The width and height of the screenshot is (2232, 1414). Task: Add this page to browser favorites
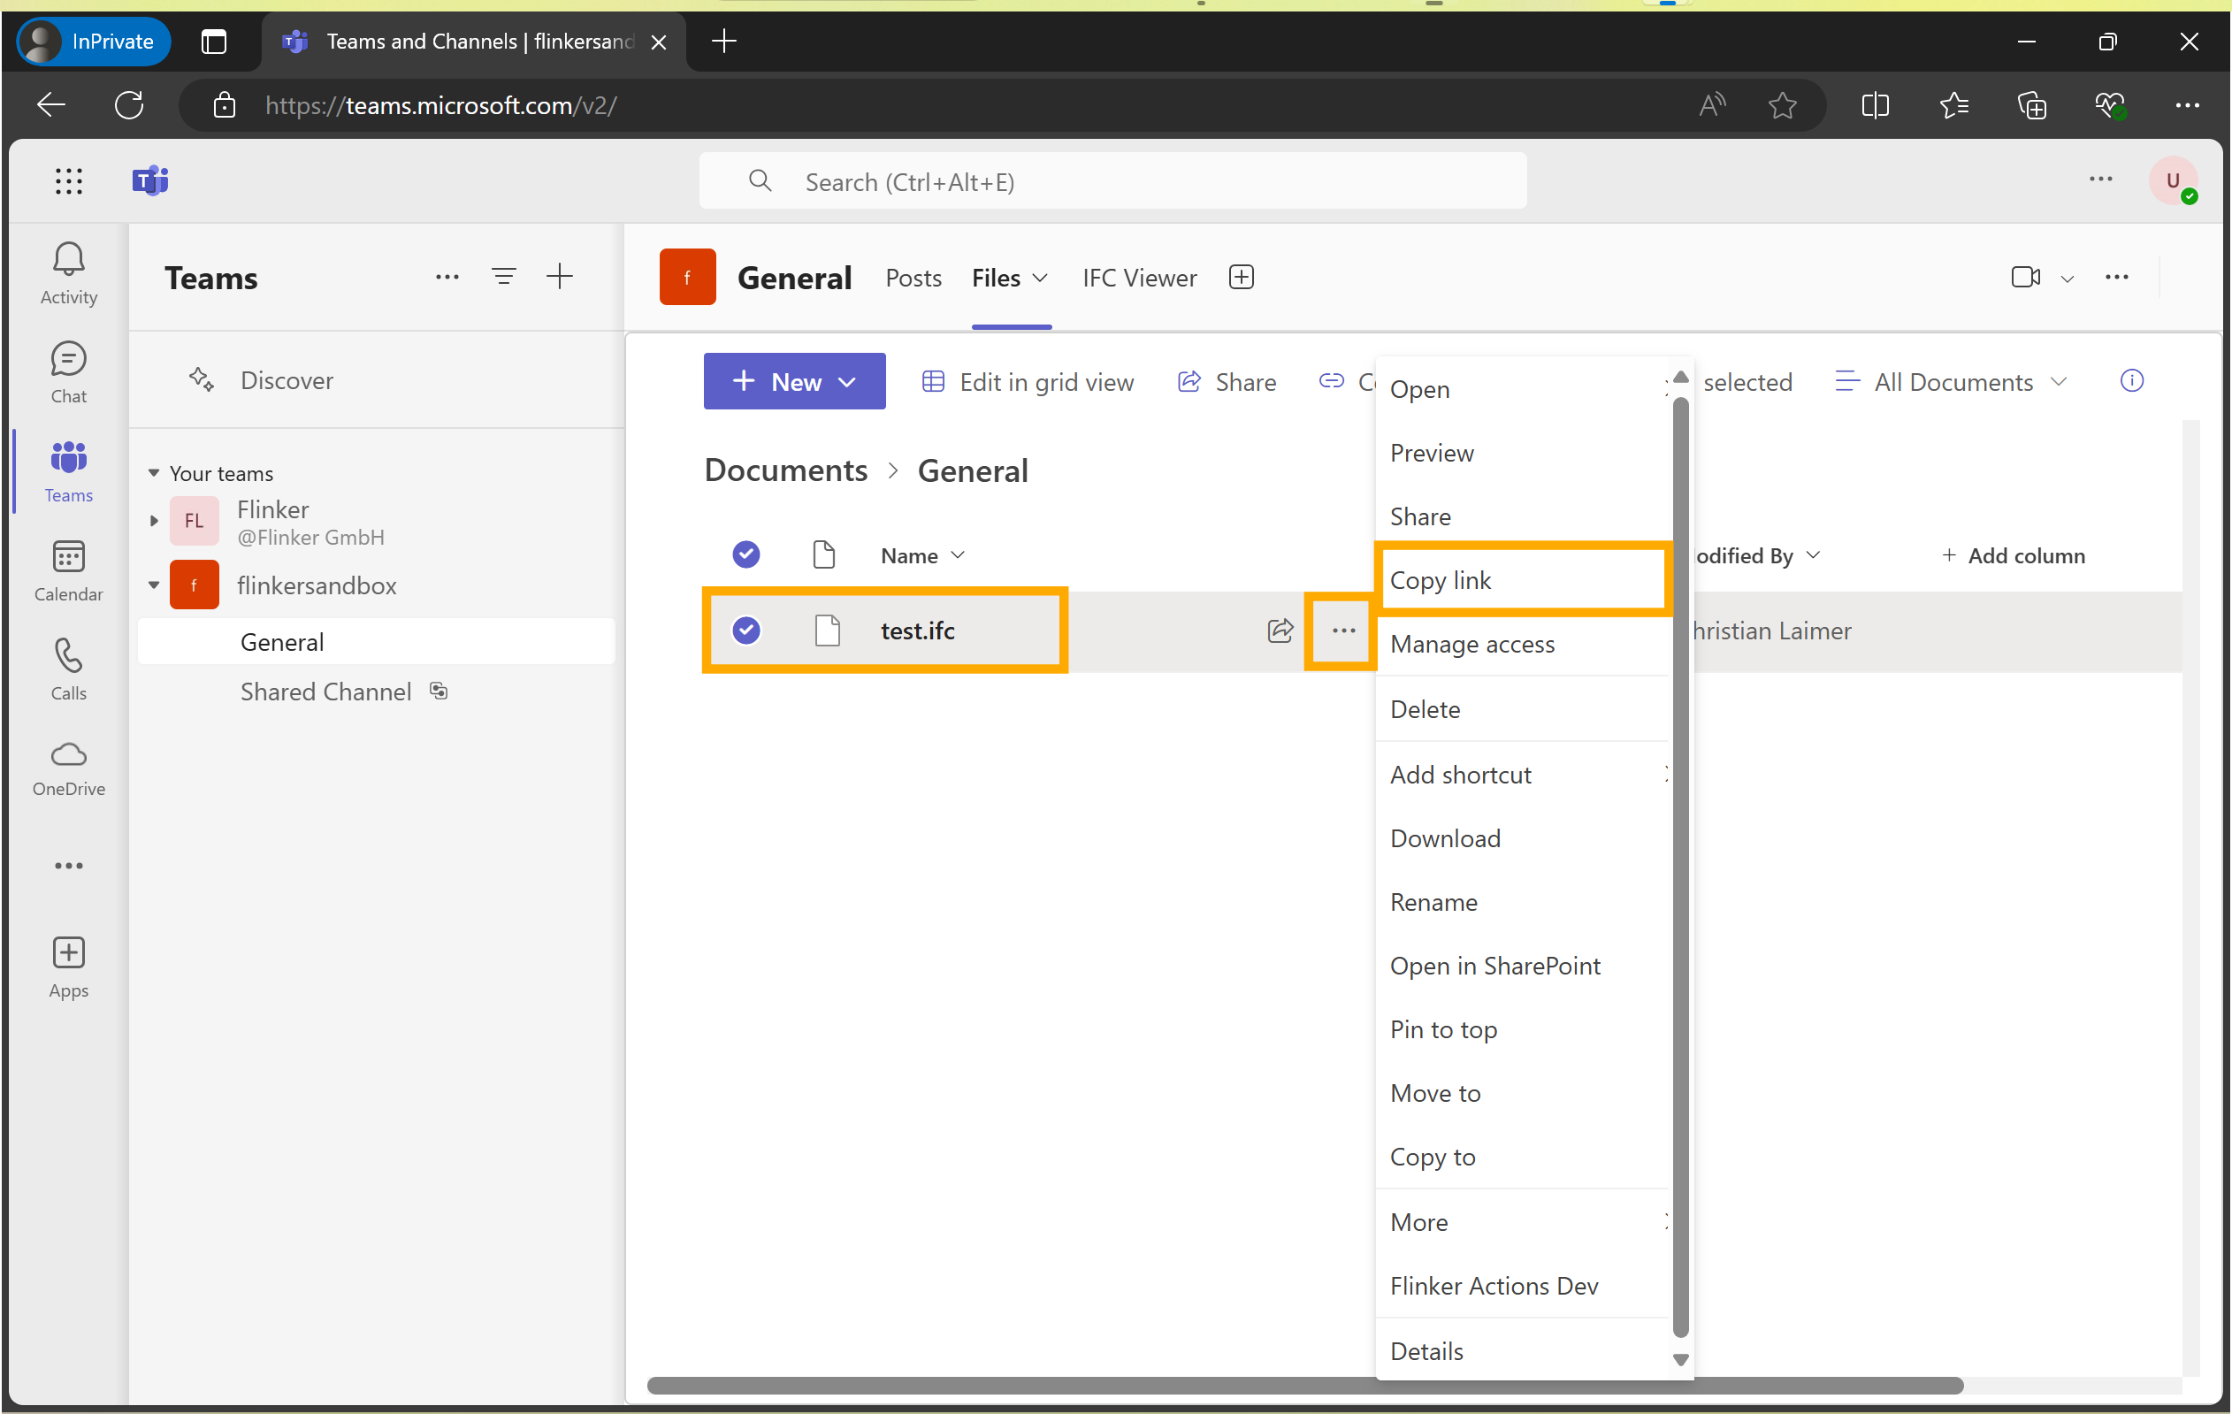point(1782,105)
